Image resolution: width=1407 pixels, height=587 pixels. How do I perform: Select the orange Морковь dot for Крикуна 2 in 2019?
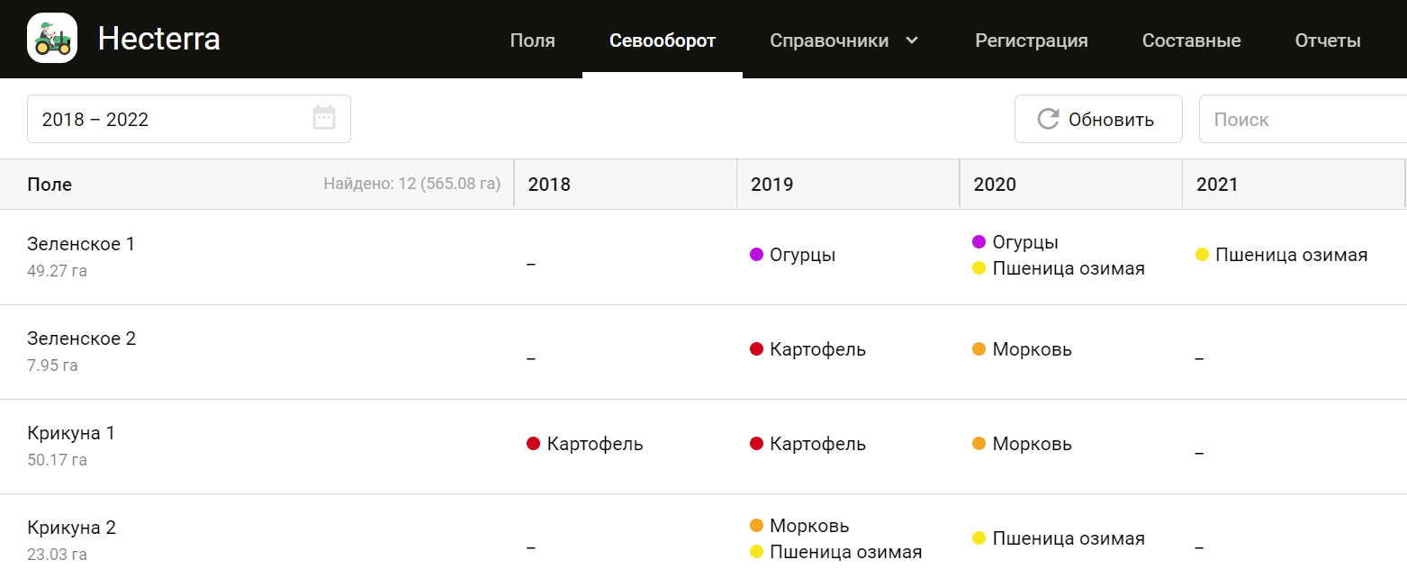pyautogui.click(x=756, y=525)
